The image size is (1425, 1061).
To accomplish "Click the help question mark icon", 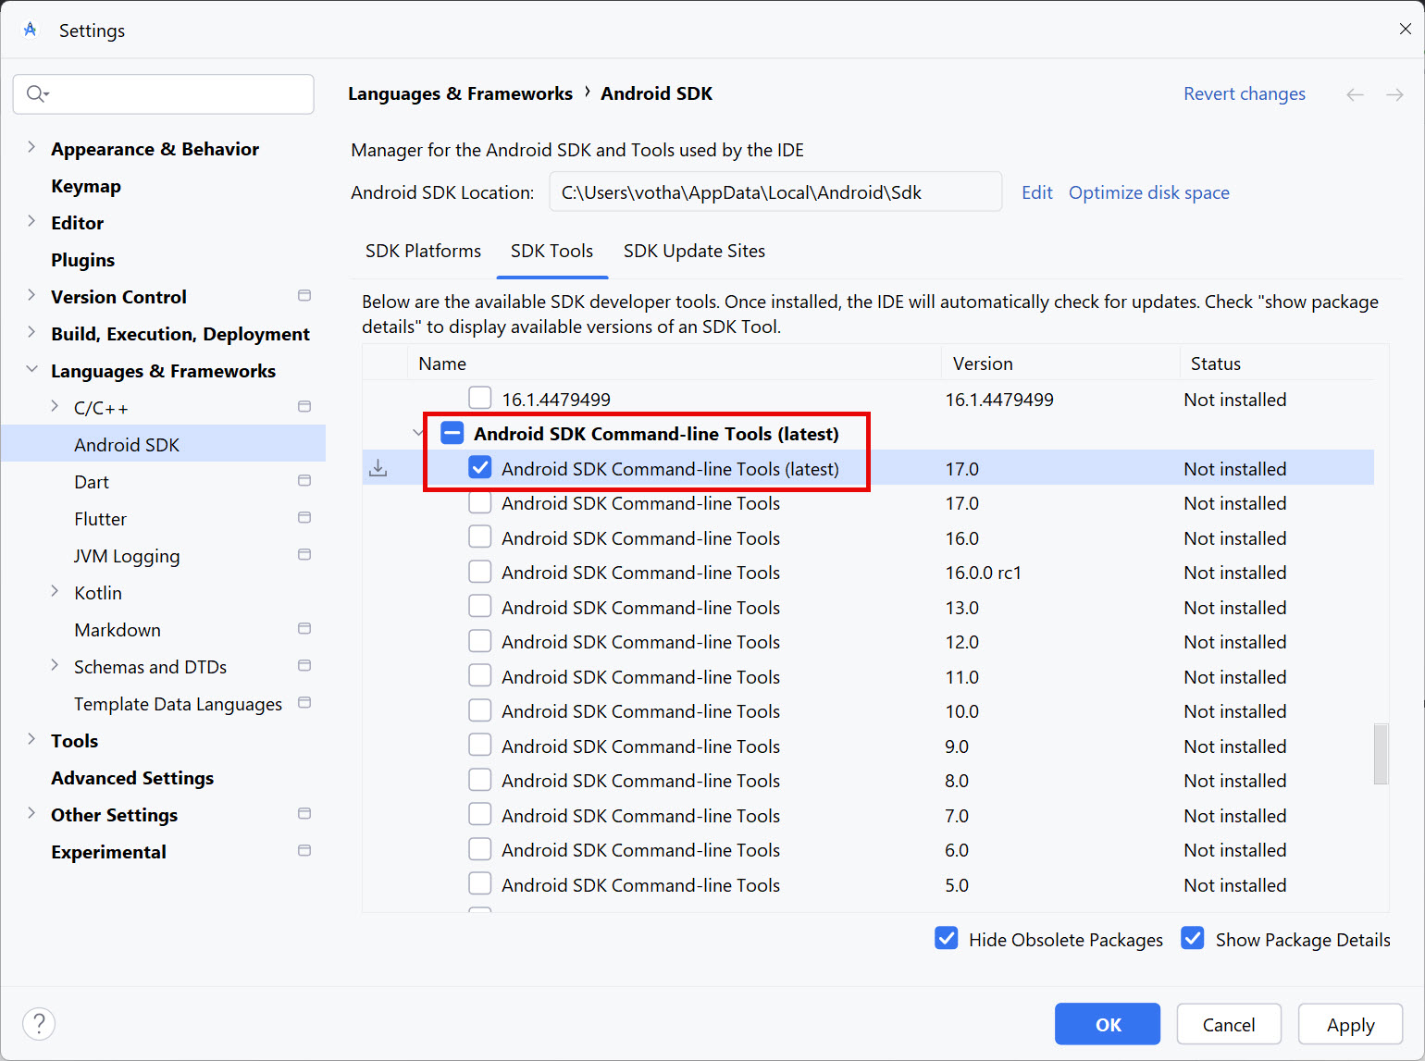I will coord(39,1024).
